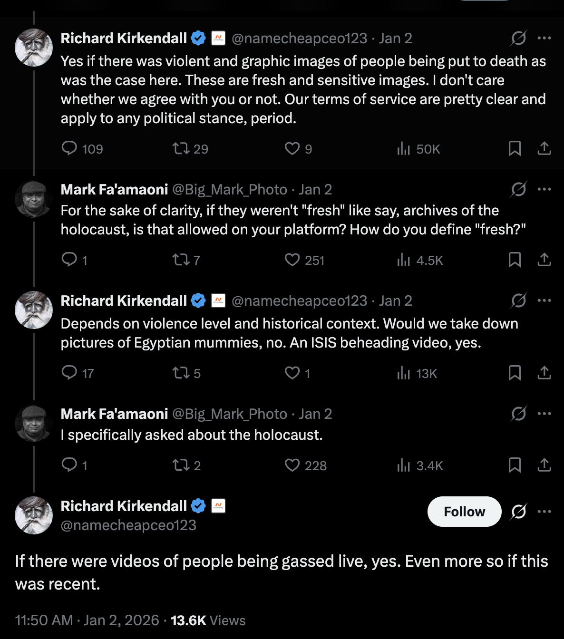Viewport: 564px width, 639px height.
Task: Like Mark's 'I specifically asked' reply
Action: click(292, 465)
